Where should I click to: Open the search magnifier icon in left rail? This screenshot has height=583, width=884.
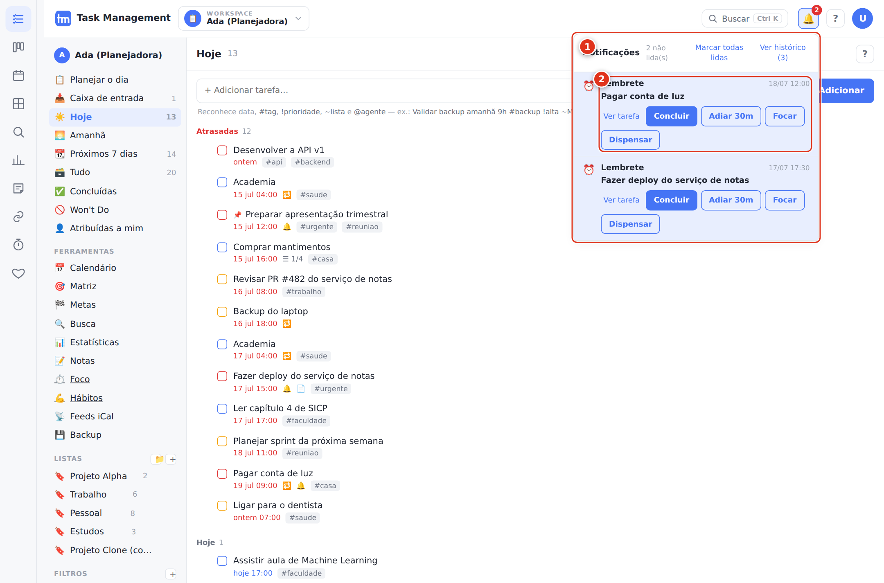pyautogui.click(x=18, y=132)
